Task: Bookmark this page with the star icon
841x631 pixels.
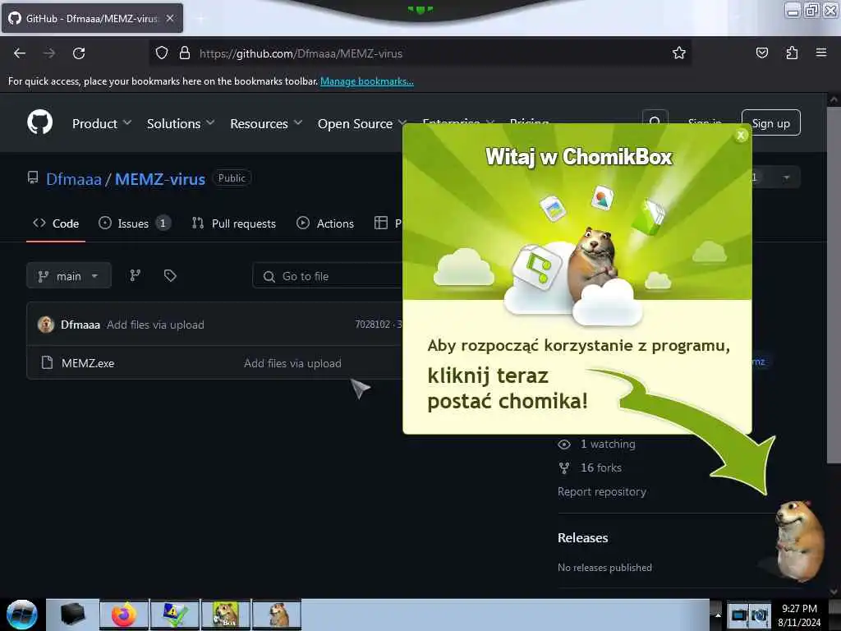Action: (x=679, y=53)
